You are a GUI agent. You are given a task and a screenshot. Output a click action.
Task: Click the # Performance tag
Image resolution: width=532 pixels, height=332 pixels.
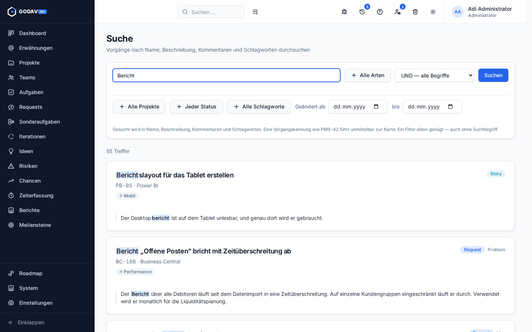(x=136, y=272)
